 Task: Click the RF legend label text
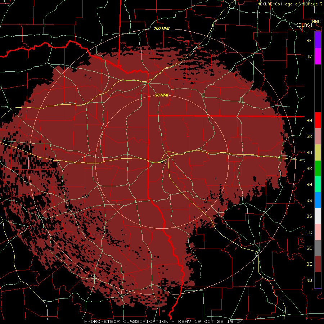tap(309, 40)
